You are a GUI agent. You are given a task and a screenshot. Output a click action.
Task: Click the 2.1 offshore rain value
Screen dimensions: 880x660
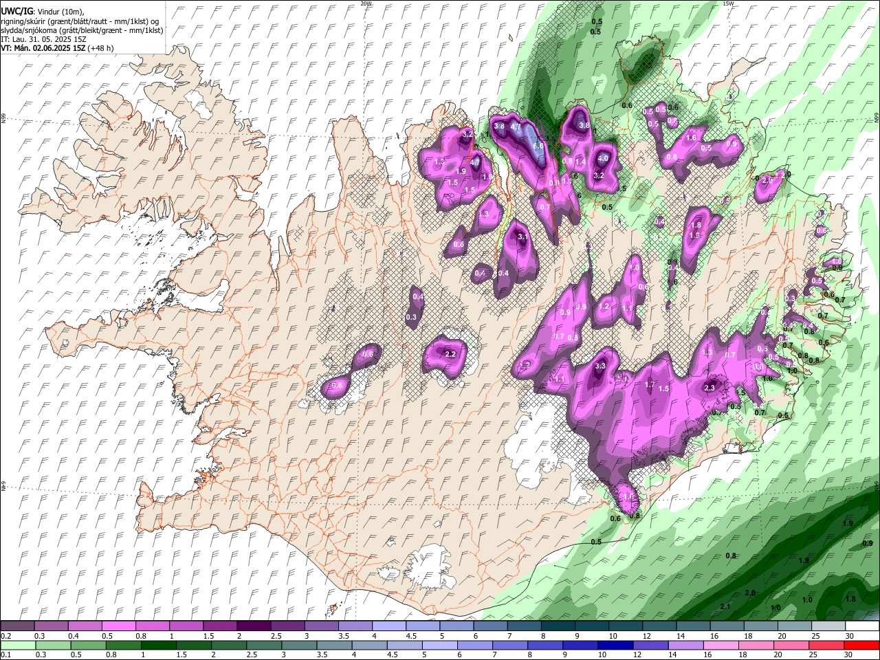(725, 606)
